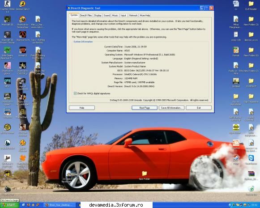Click the Page File usage text
Image resolution: width=260 pixels, height=208 pixels.
tap(139, 82)
